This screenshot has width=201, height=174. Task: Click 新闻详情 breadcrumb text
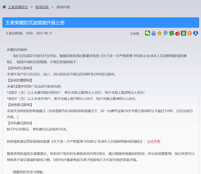point(63,7)
